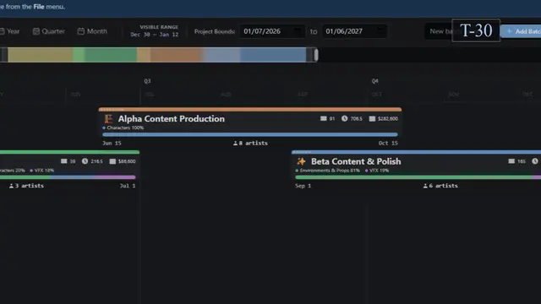
Task: Click Q3 quarter marker on timeline
Action: point(147,81)
